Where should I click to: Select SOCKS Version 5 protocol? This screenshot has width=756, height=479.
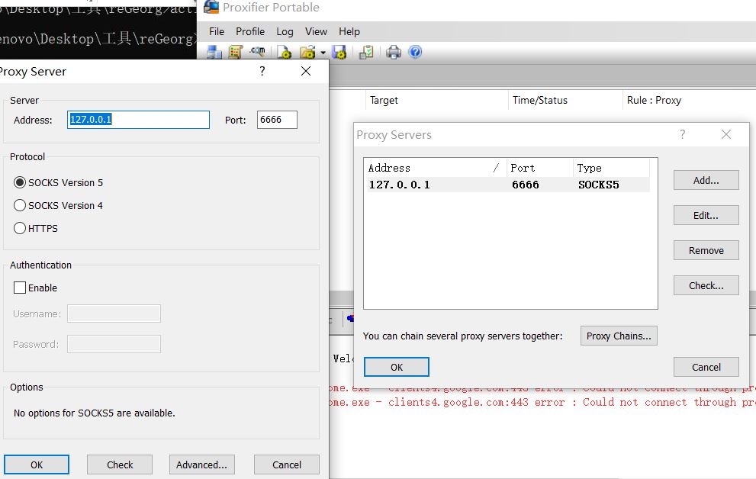[x=58, y=182]
